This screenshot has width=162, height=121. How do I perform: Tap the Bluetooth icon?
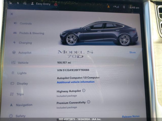pyautogui.click(x=124, y=7)
